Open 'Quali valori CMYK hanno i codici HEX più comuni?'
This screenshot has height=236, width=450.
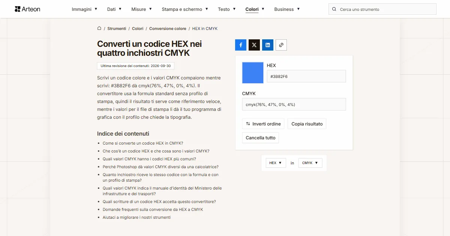tap(149, 159)
